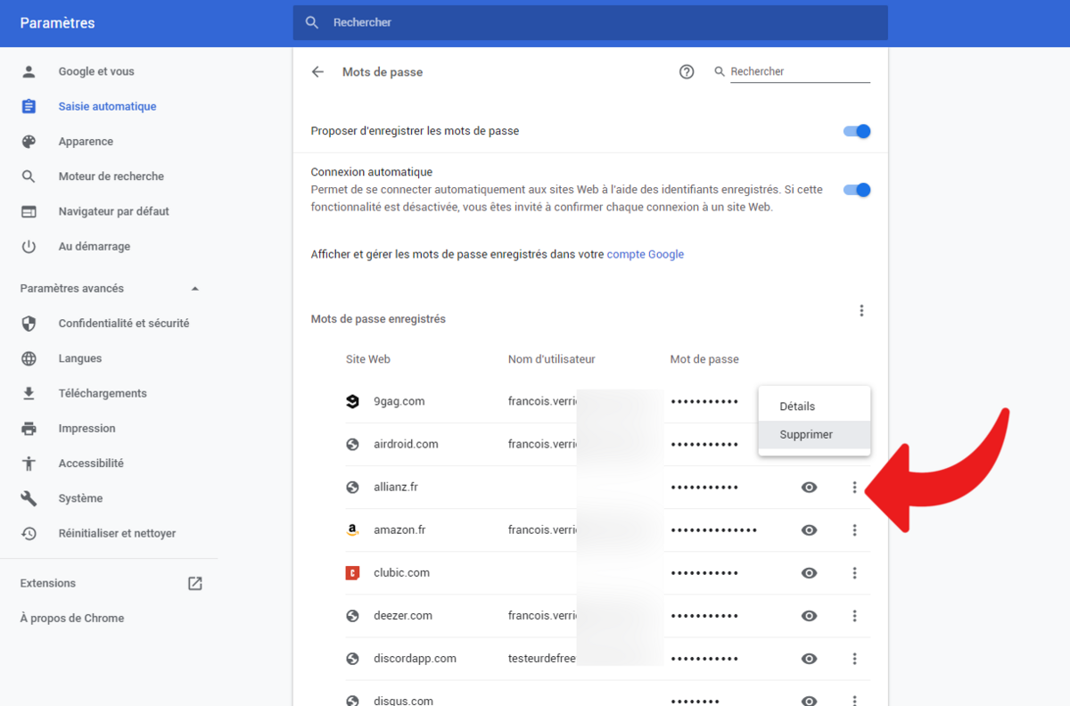Click the Paramètres header title
The image size is (1070, 706).
coord(57,23)
